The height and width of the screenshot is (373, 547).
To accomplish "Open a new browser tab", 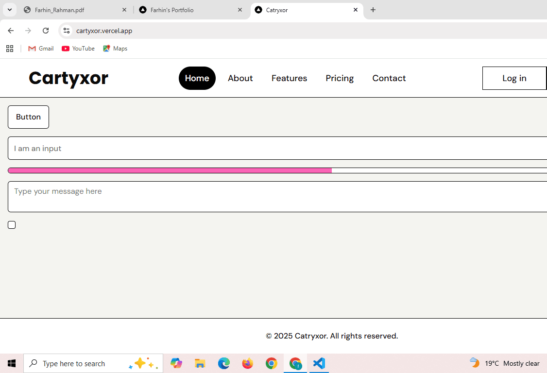I will pos(373,10).
